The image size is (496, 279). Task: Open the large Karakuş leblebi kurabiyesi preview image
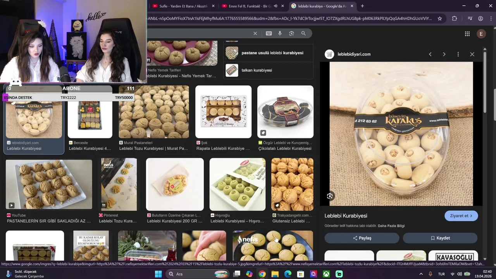coord(401,134)
